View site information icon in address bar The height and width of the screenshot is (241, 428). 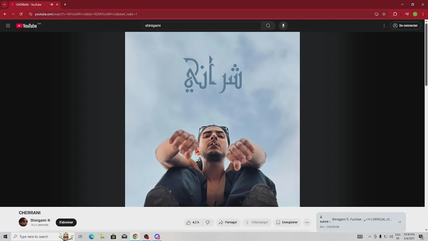[30, 14]
